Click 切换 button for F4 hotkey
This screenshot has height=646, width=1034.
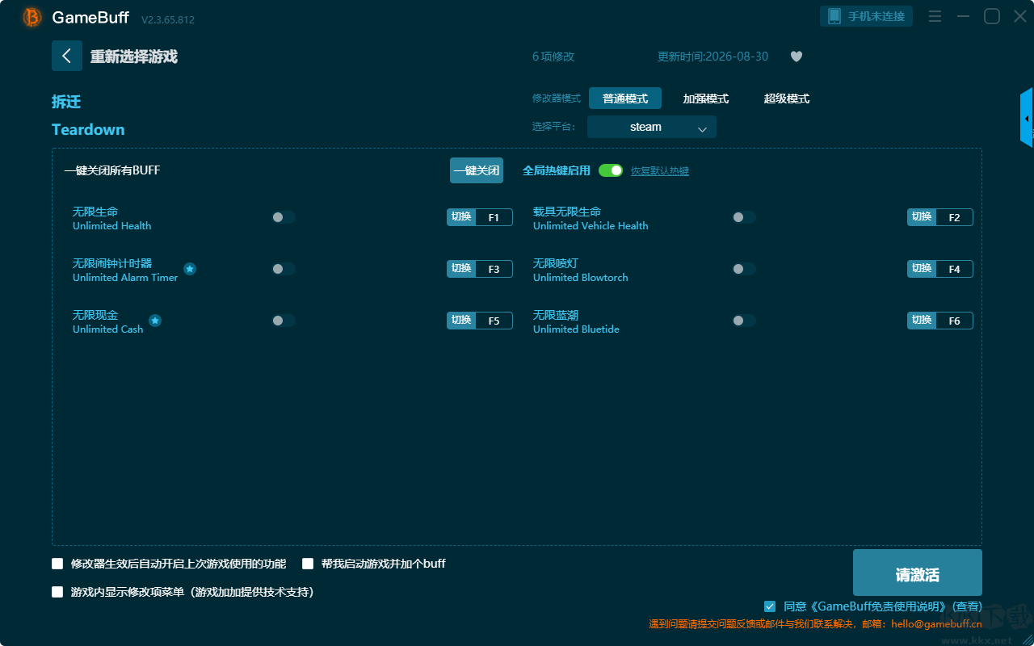click(922, 269)
